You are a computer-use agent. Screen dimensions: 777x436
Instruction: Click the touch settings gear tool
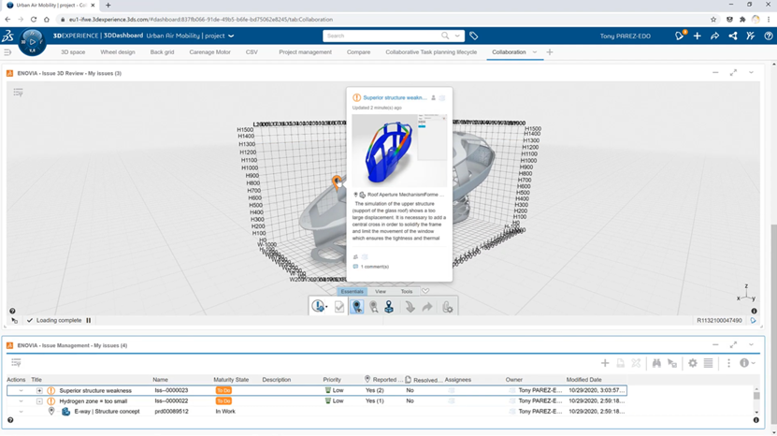click(x=447, y=307)
